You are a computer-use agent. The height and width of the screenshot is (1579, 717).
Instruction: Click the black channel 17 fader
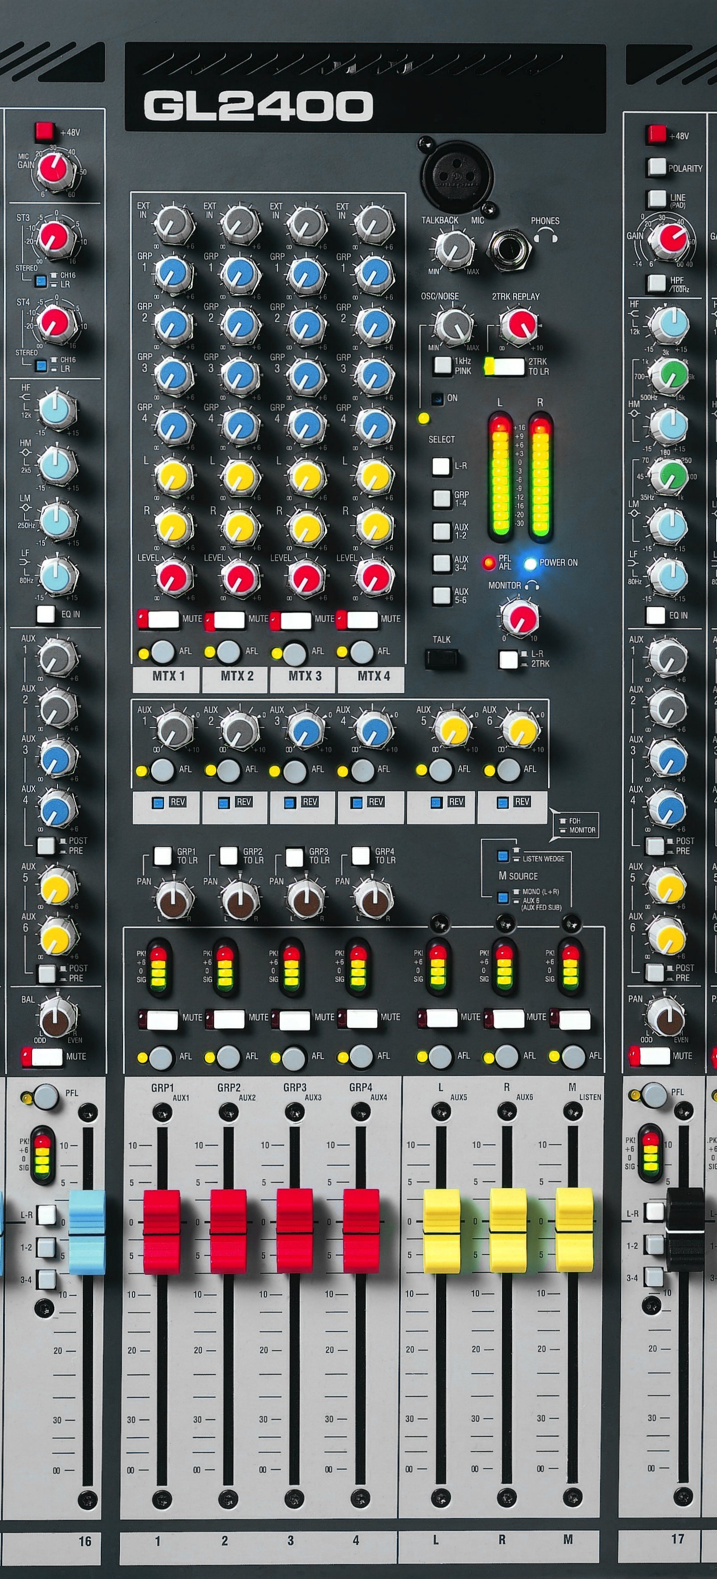click(685, 1230)
